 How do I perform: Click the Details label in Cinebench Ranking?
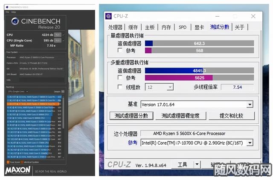pos(57,91)
